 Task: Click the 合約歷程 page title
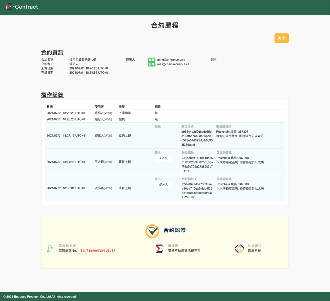click(165, 26)
